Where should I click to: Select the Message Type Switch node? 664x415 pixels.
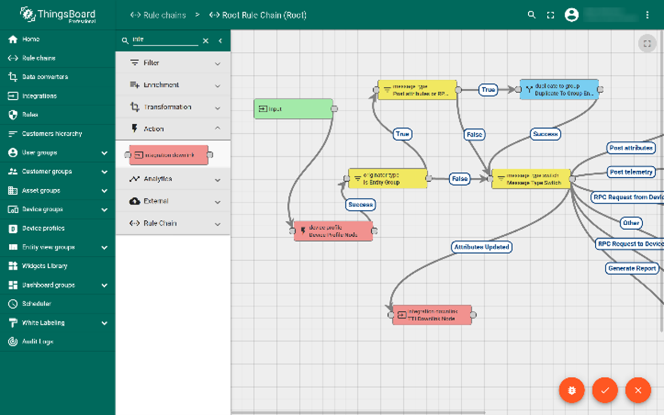[532, 179]
